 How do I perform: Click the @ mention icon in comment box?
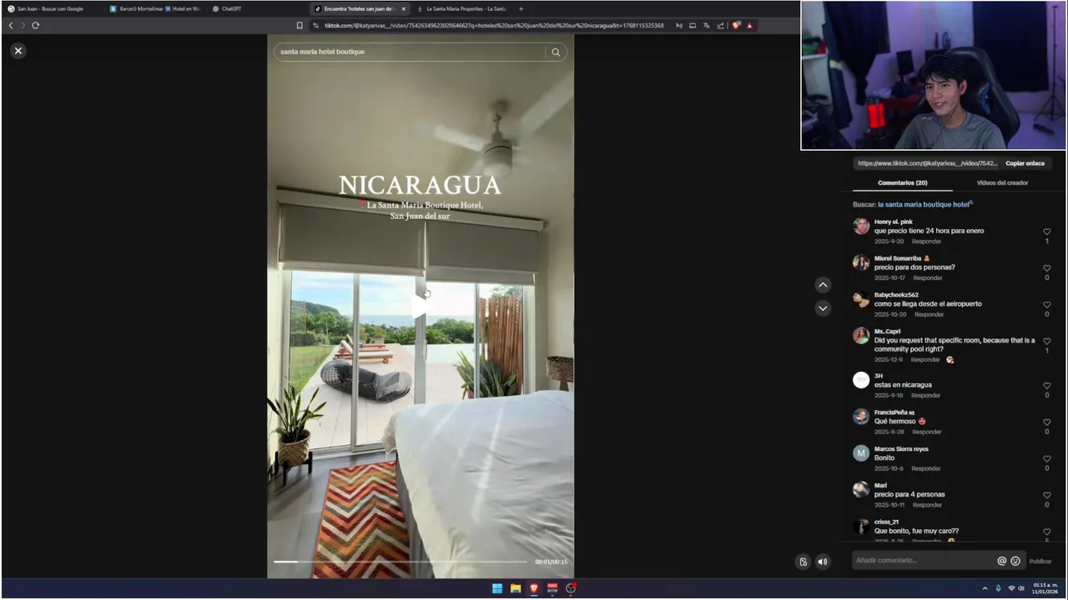click(1002, 561)
